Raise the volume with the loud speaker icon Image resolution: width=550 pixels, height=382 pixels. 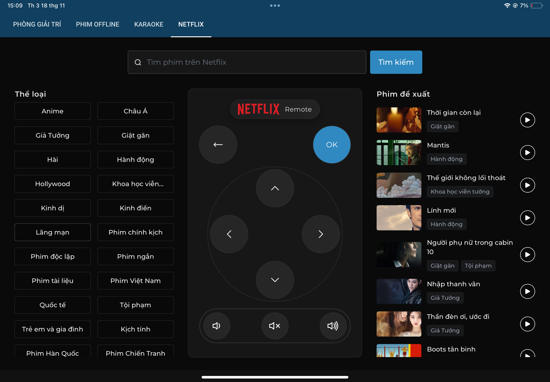(x=333, y=326)
